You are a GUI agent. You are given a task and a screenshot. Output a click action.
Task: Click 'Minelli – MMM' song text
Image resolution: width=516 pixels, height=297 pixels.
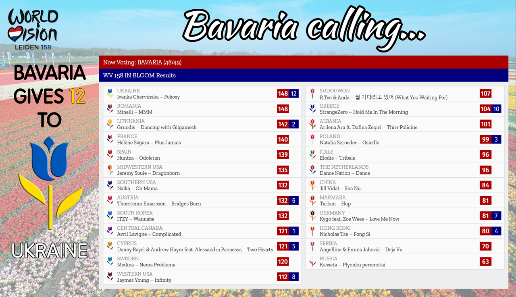click(135, 112)
